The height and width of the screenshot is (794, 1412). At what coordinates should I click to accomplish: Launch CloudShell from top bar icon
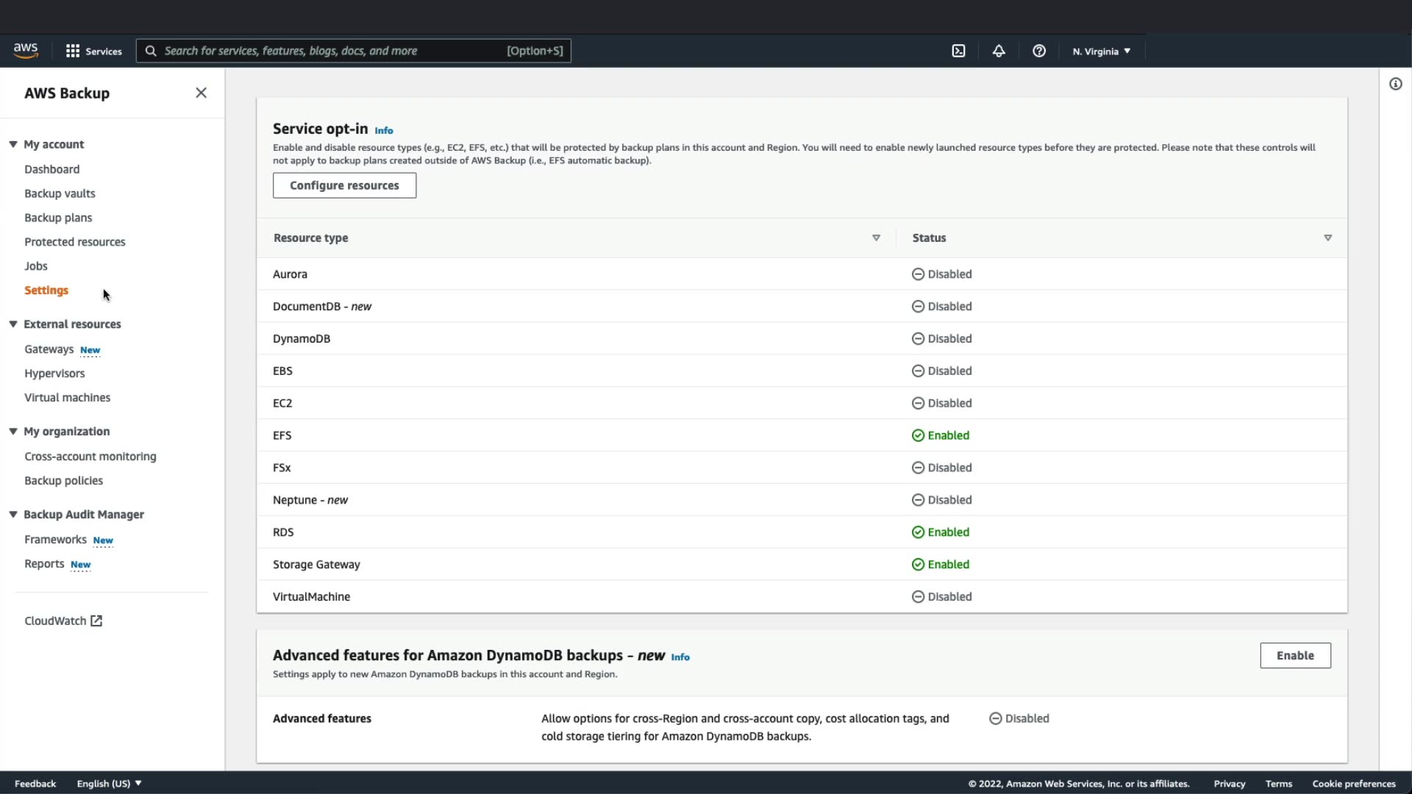(x=958, y=51)
